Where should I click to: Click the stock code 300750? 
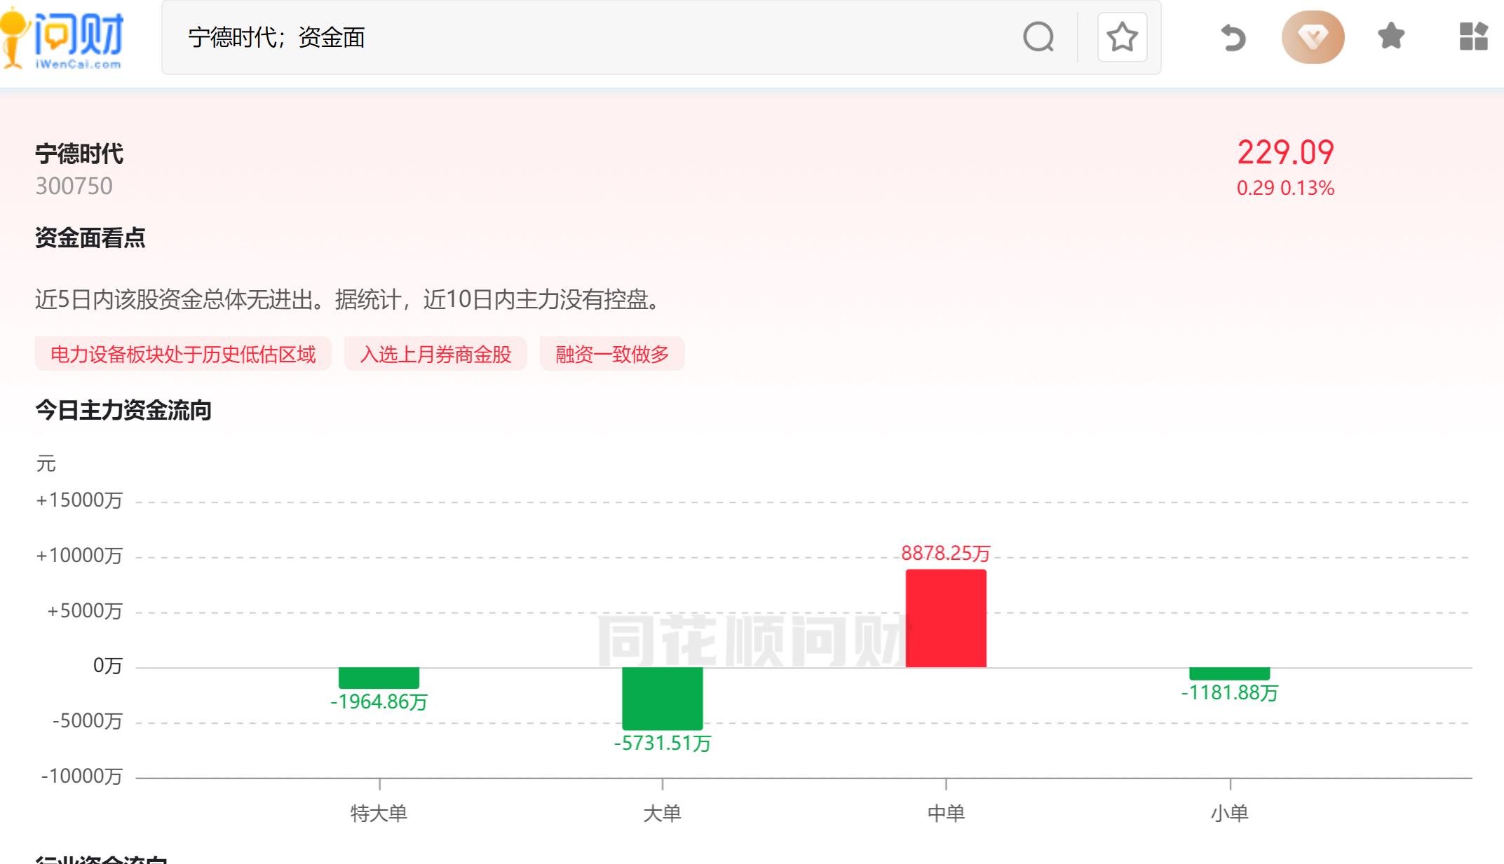click(x=74, y=186)
